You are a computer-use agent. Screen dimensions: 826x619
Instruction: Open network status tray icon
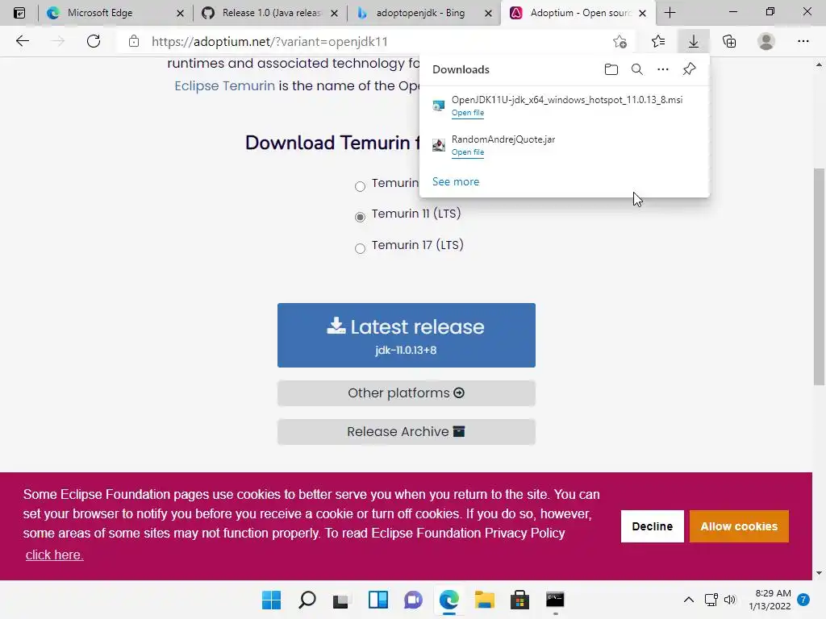(x=711, y=600)
